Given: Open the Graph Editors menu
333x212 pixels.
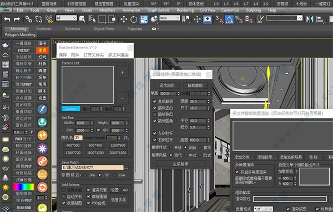Looking at the screenshot, I should coord(158,10).
